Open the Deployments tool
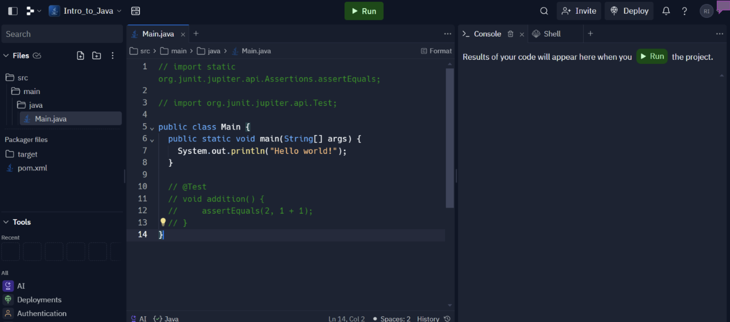 tap(32, 300)
